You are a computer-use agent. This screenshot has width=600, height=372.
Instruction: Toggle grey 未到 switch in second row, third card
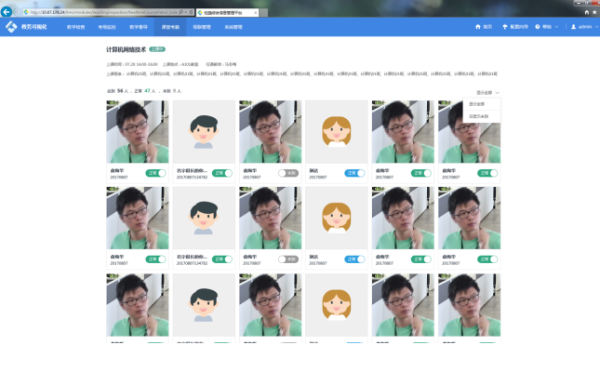(x=288, y=259)
